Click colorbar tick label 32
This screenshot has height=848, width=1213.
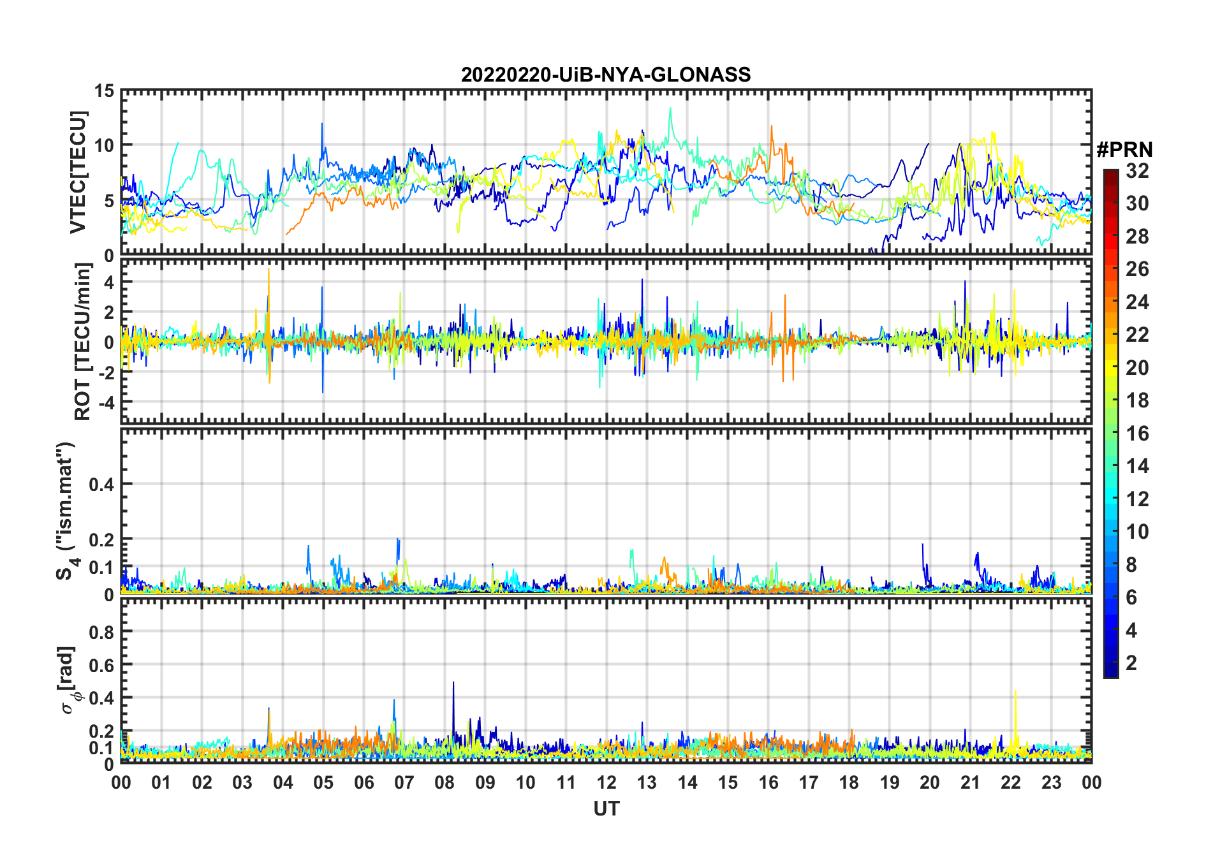tap(1137, 171)
